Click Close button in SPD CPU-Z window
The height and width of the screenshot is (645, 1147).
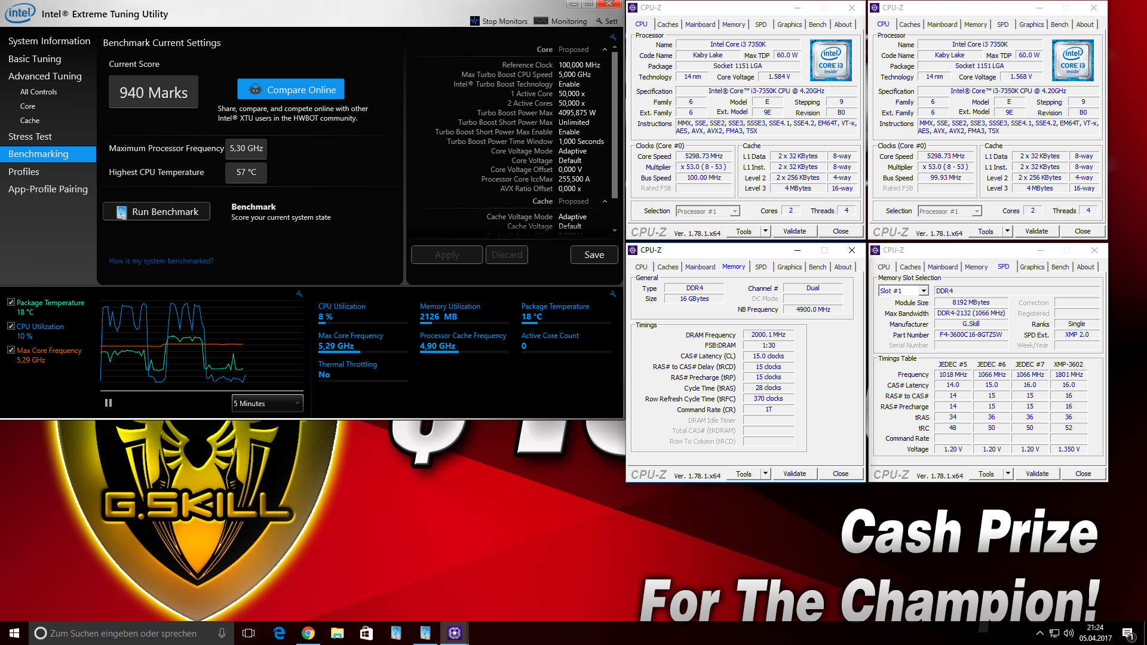1083,474
